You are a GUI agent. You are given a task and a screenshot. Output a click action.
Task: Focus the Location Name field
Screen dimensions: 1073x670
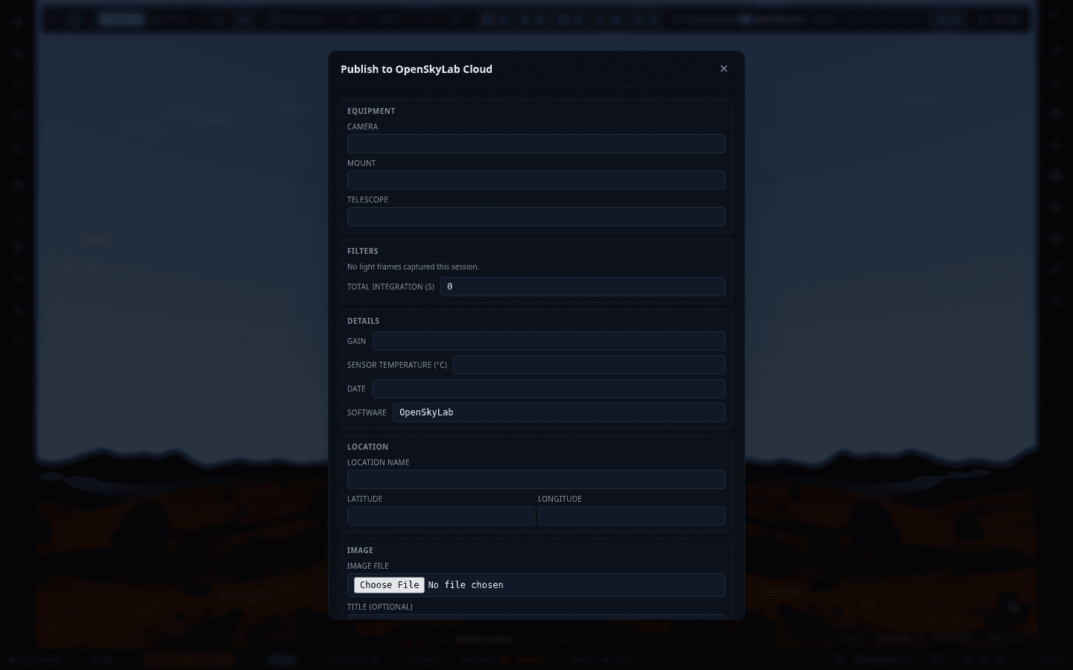coord(536,479)
